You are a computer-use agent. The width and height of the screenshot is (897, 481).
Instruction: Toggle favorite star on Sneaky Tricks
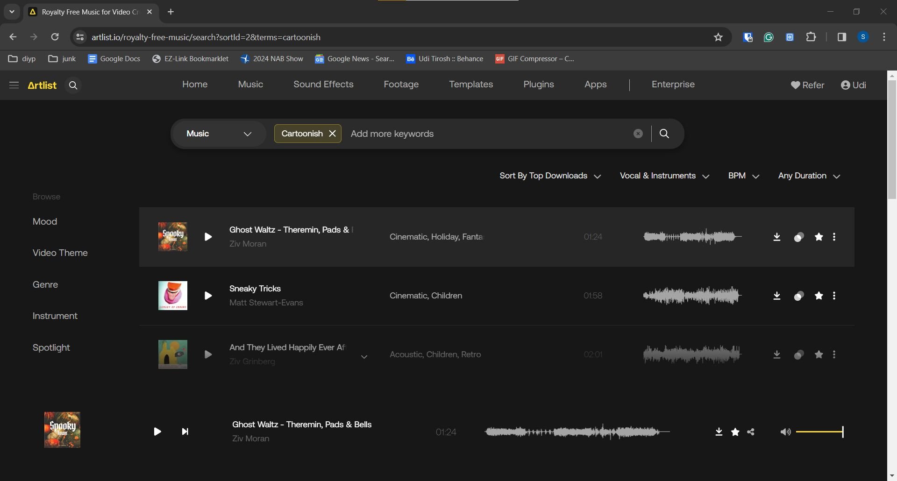(819, 296)
